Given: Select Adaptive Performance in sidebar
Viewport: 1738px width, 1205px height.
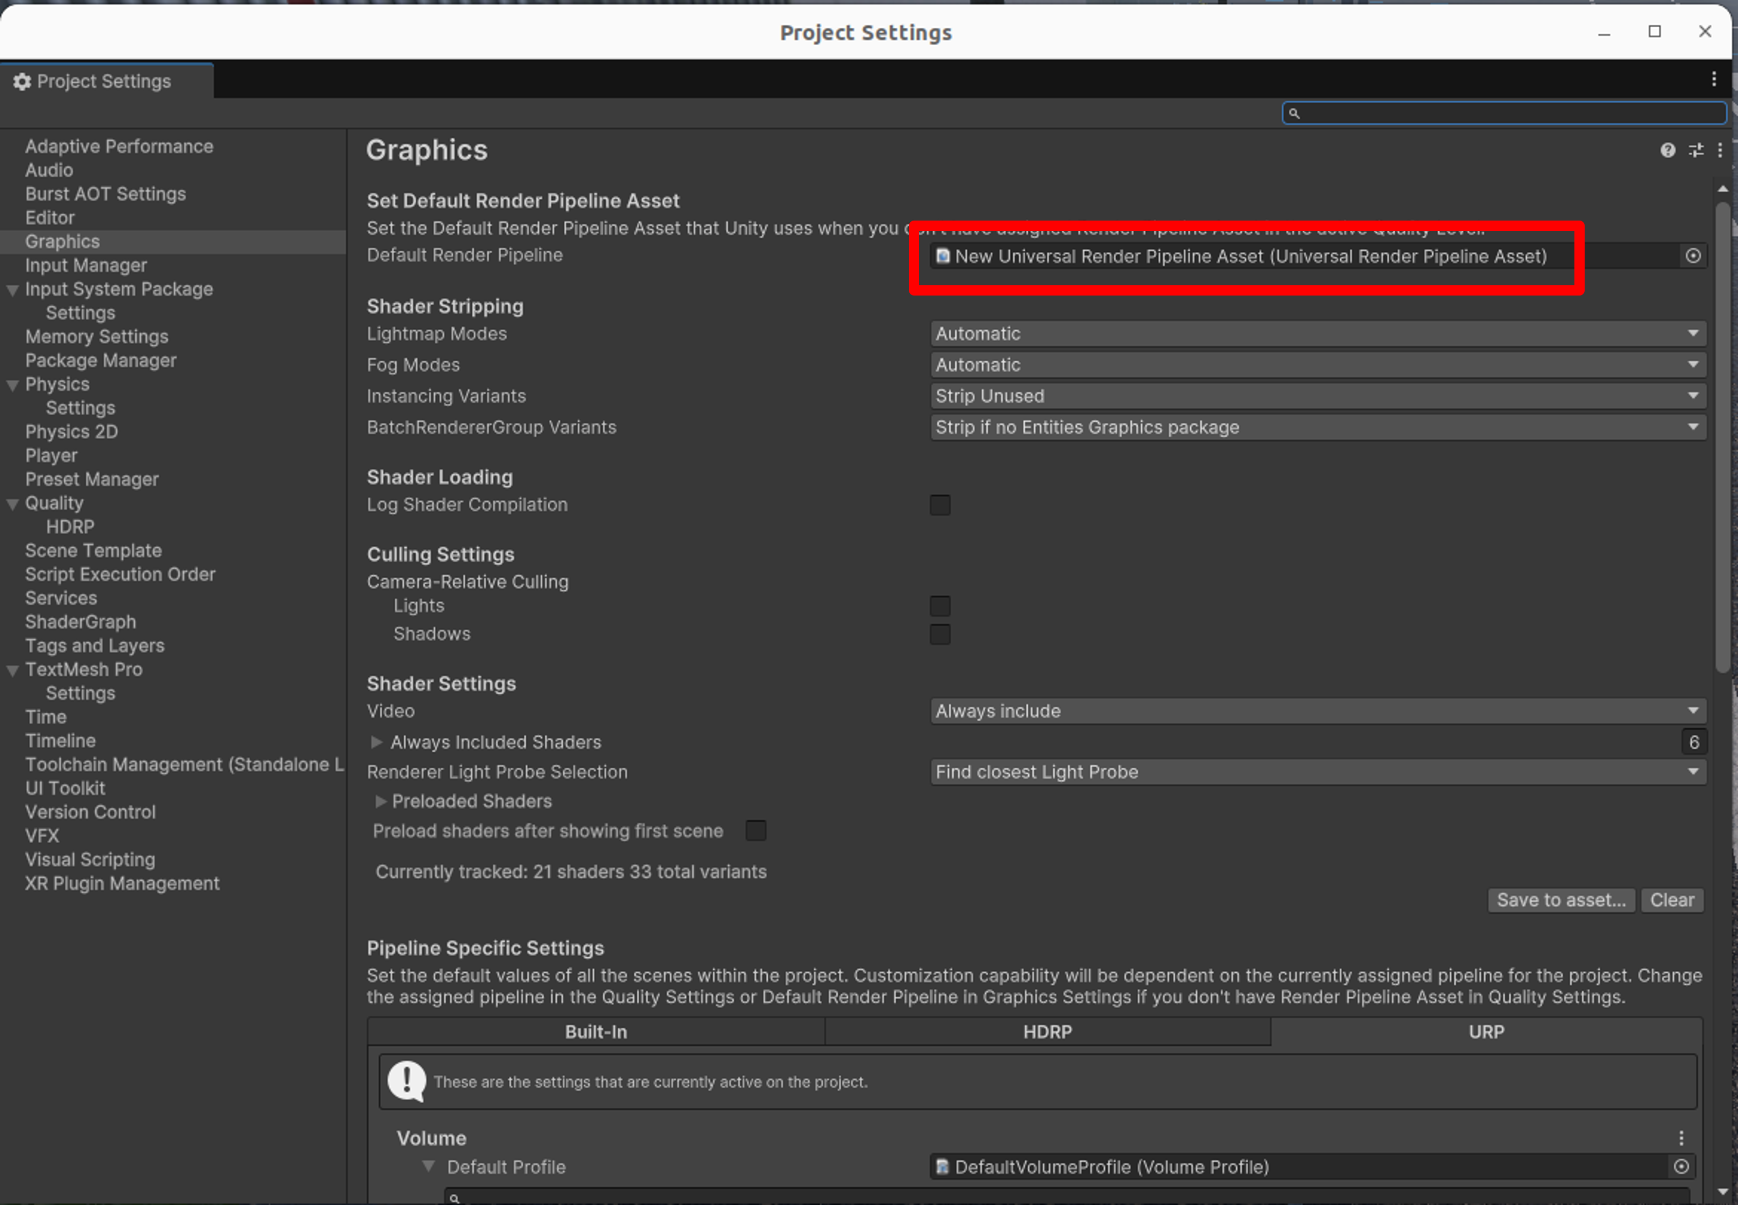Looking at the screenshot, I should (119, 147).
